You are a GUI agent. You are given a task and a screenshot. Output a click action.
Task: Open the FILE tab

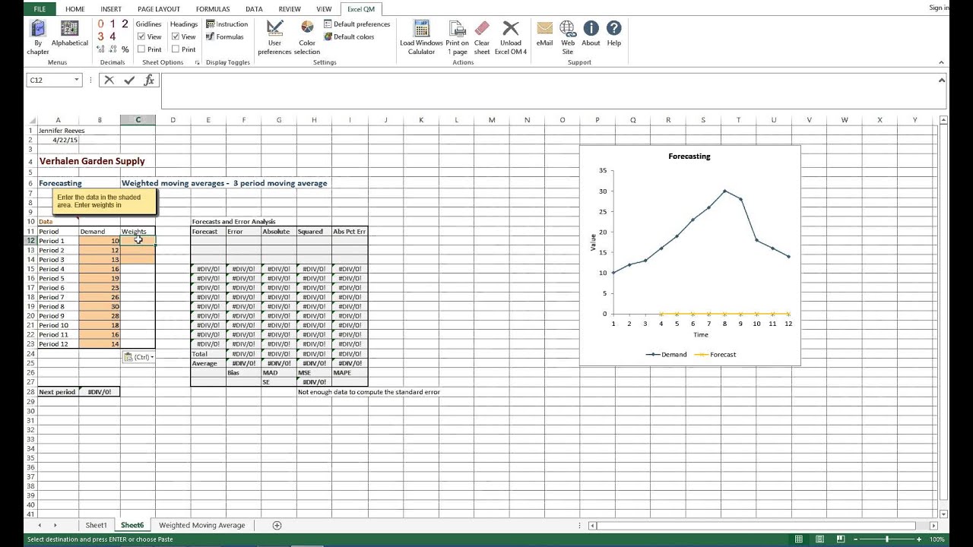40,9
